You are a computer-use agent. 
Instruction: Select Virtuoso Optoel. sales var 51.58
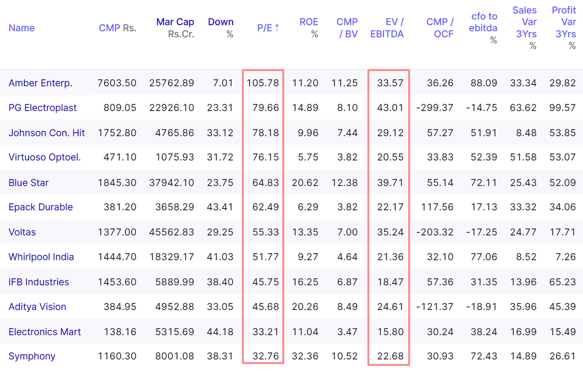(x=523, y=157)
